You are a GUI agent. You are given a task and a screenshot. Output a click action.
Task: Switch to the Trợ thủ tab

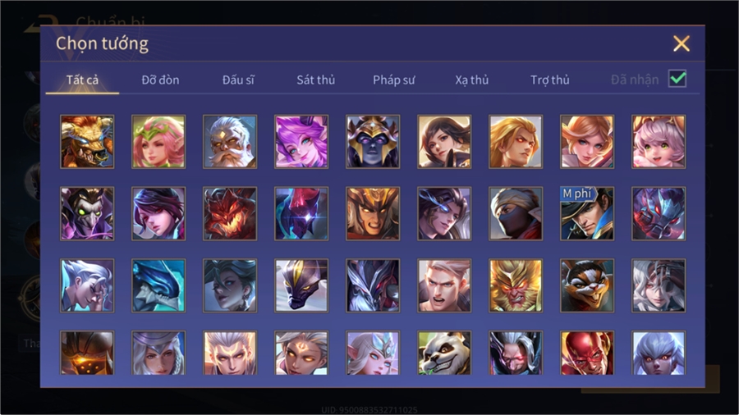(550, 80)
